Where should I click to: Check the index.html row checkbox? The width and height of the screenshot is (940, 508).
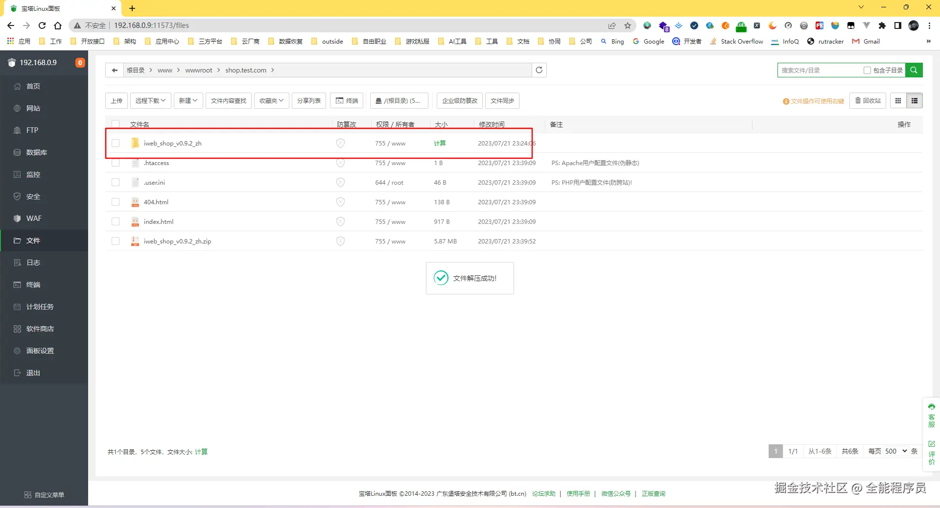116,221
